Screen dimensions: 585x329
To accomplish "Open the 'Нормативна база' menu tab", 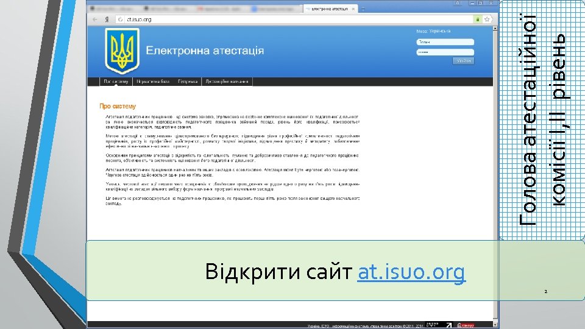I will click(153, 81).
